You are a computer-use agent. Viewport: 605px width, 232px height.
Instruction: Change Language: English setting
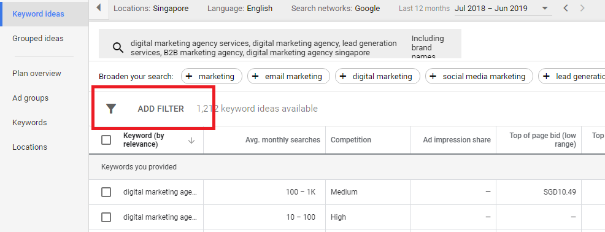(x=240, y=9)
